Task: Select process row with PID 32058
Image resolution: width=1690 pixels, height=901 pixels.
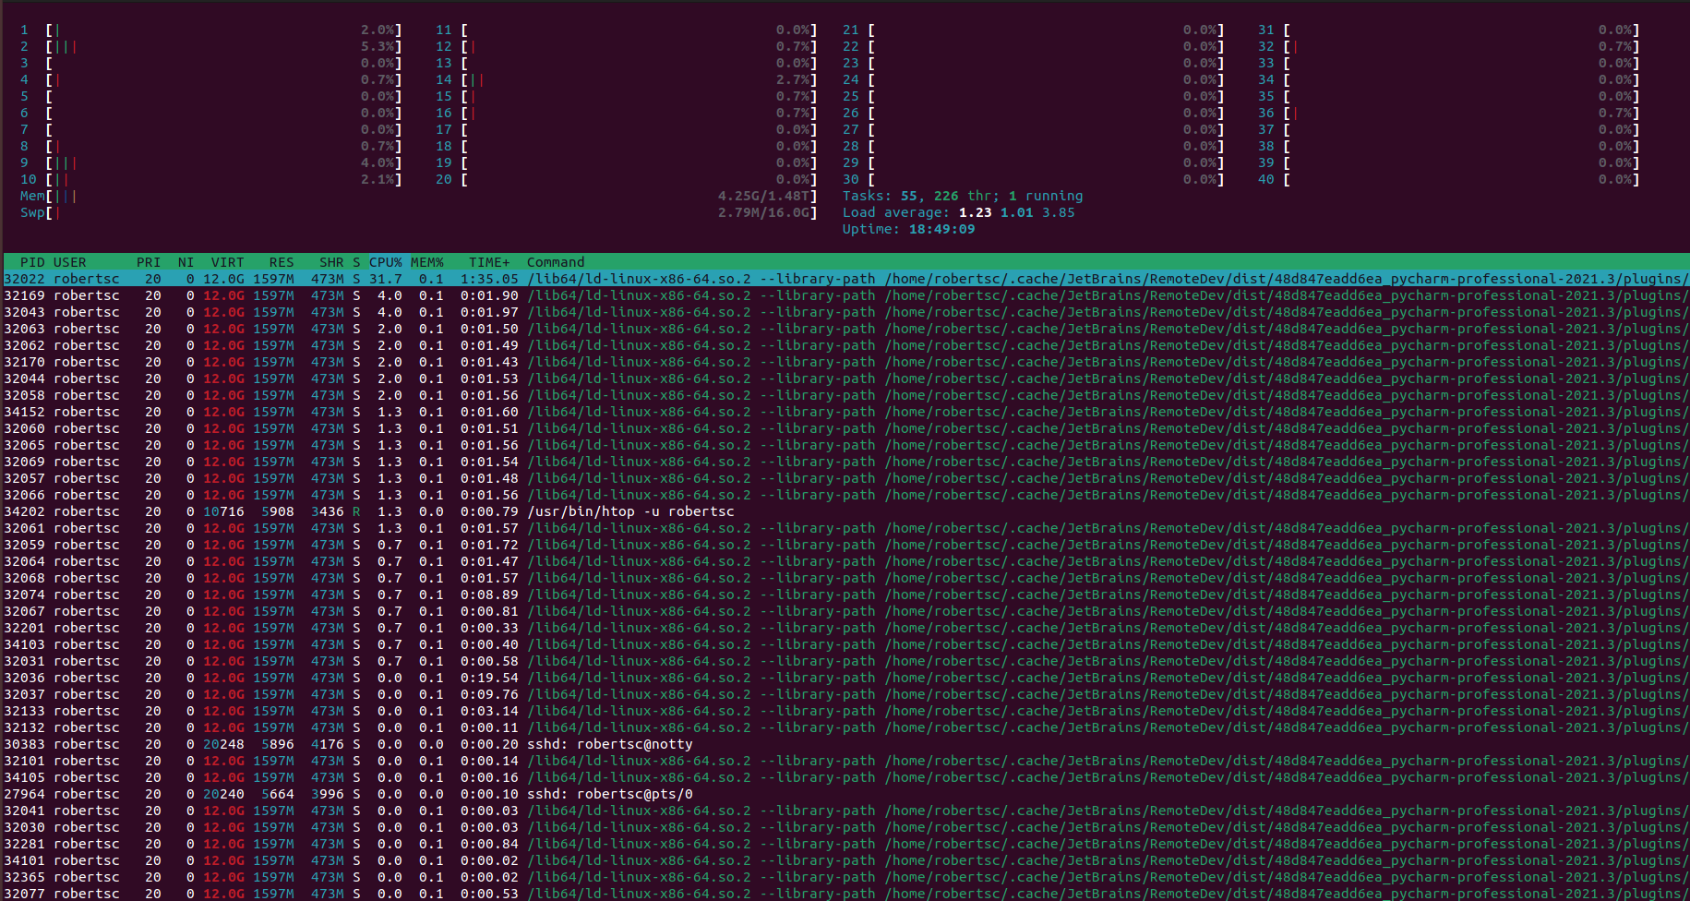Action: (846, 395)
